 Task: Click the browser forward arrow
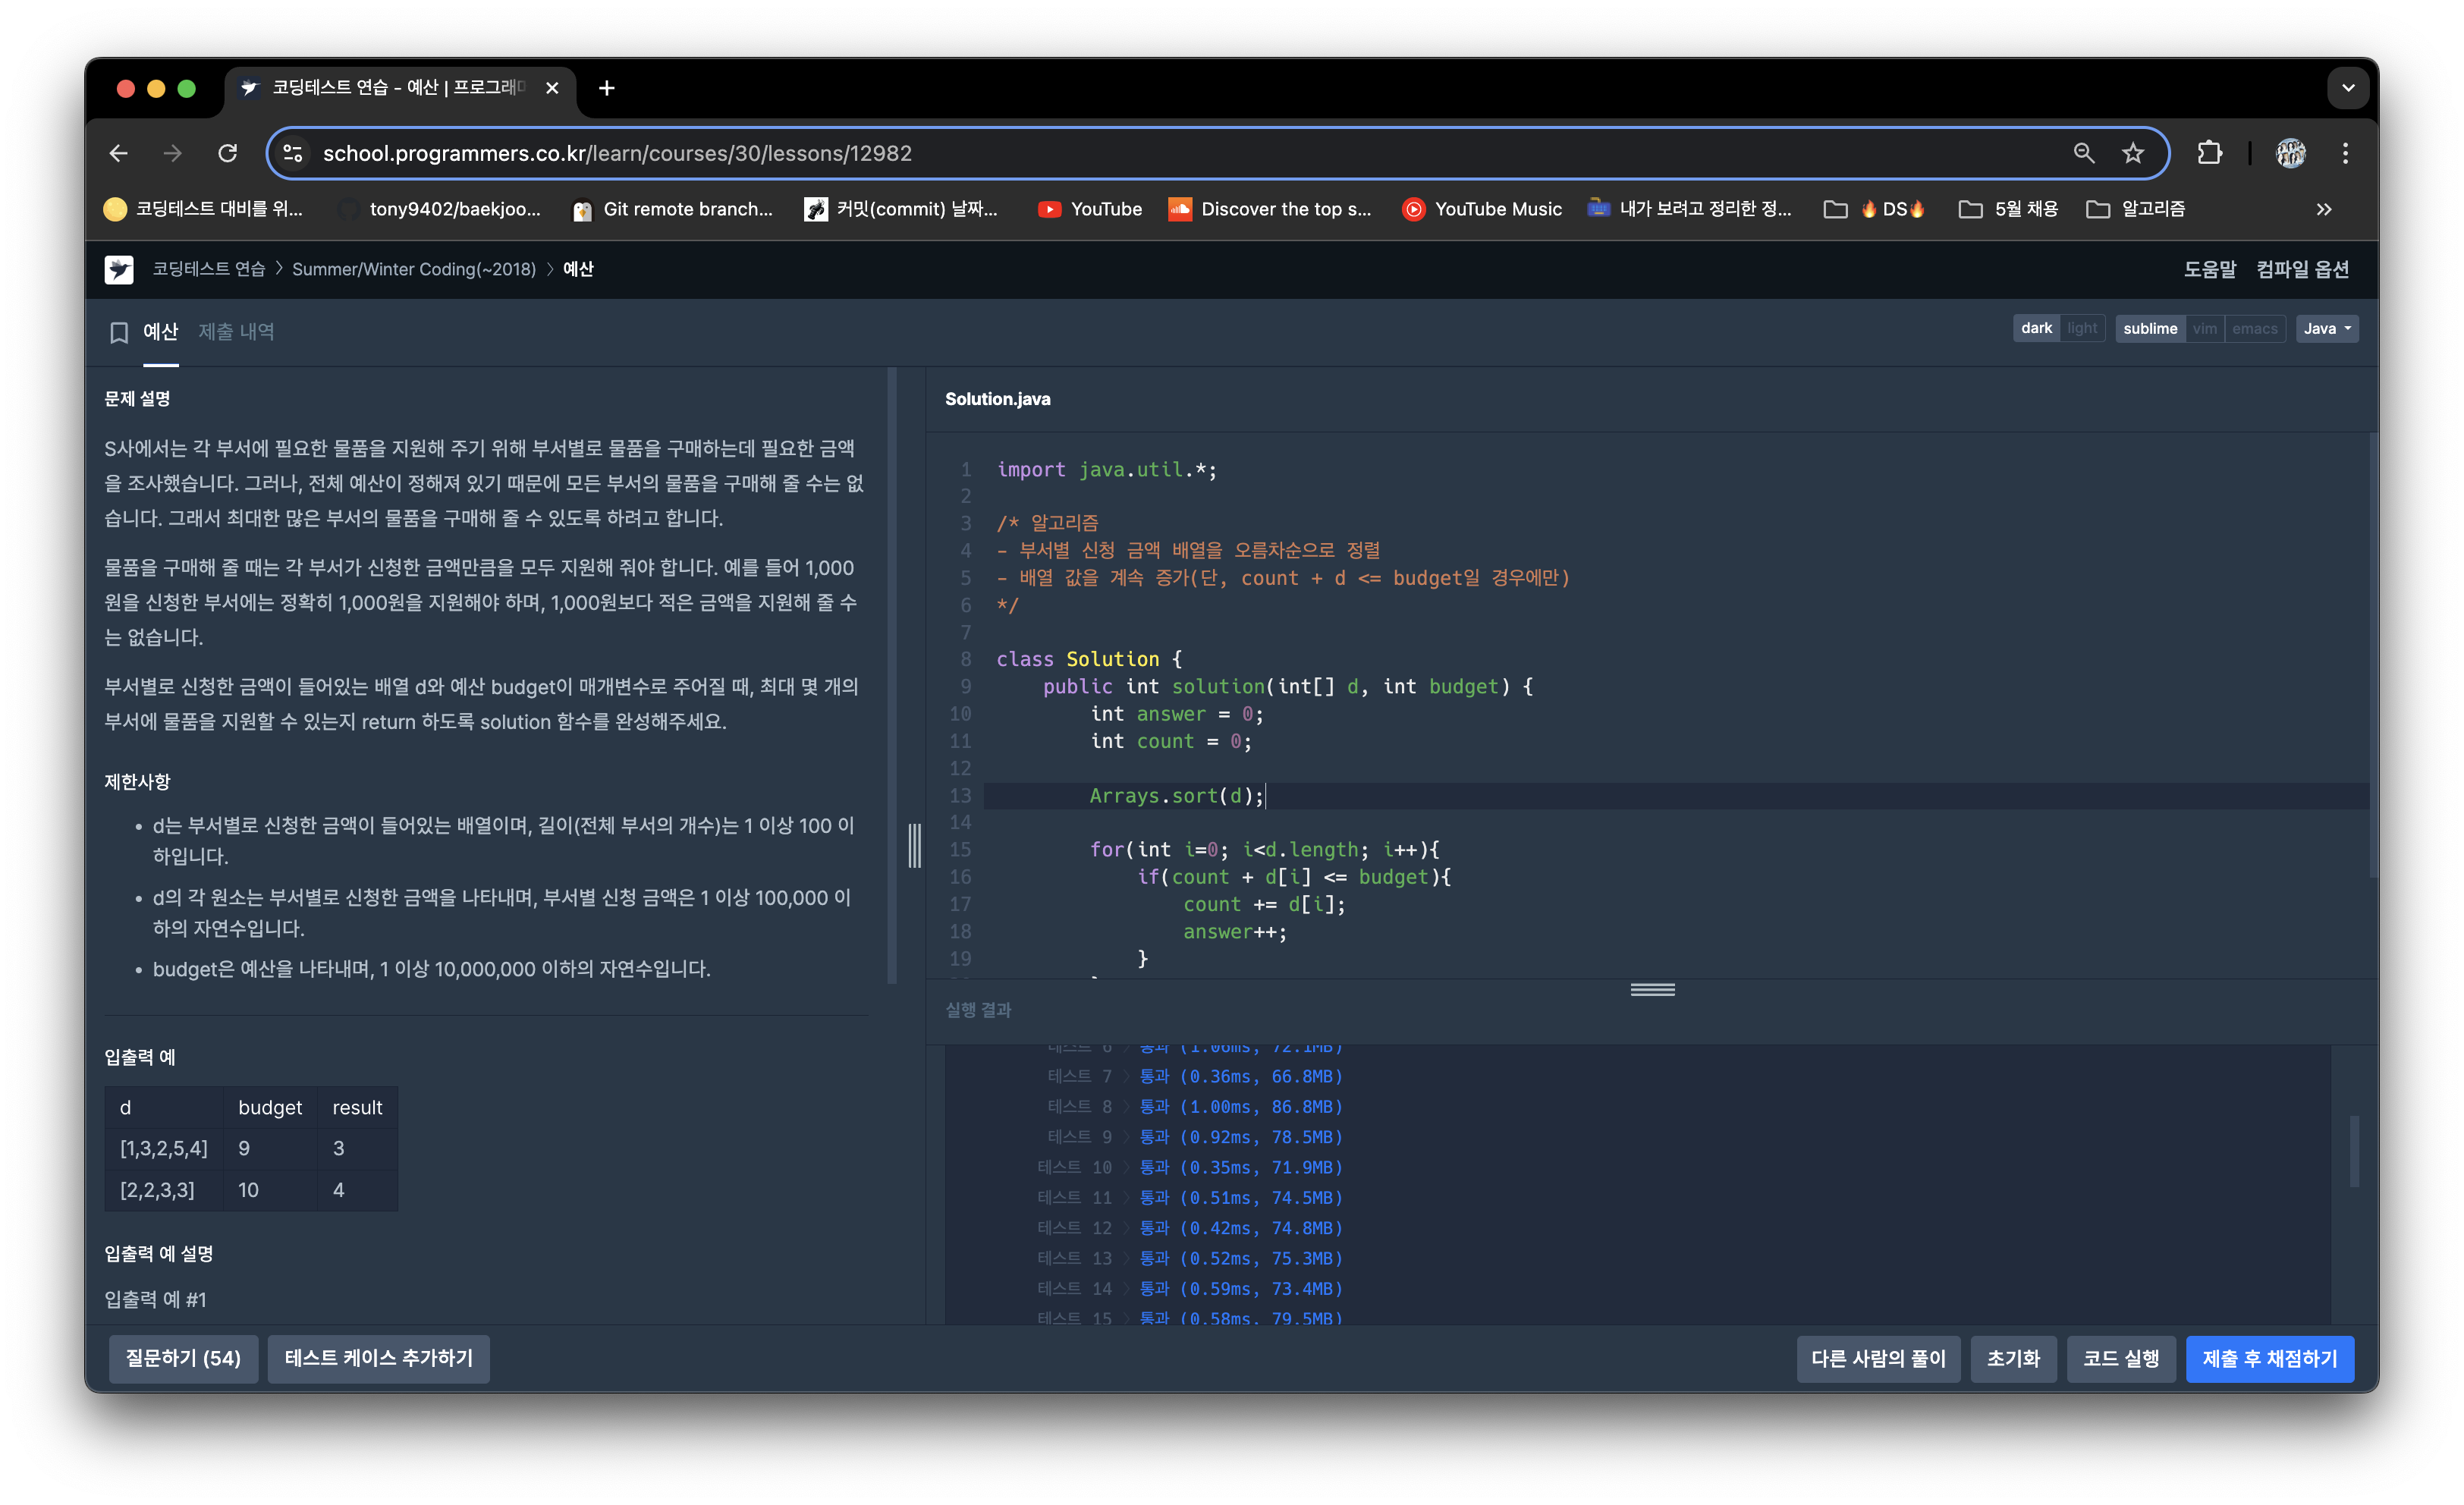point(173,153)
